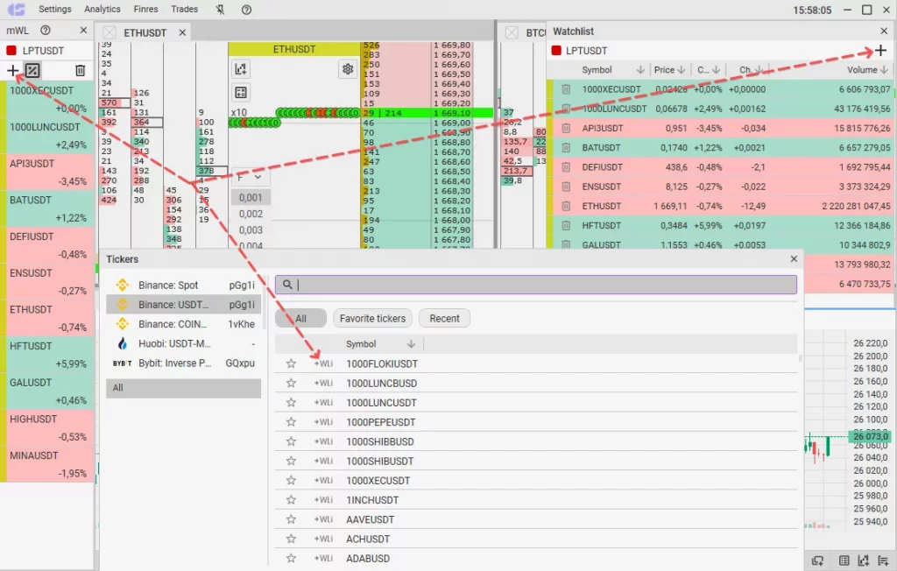Click the All entry under exchanges list
The height and width of the screenshot is (571, 897).
point(184,388)
